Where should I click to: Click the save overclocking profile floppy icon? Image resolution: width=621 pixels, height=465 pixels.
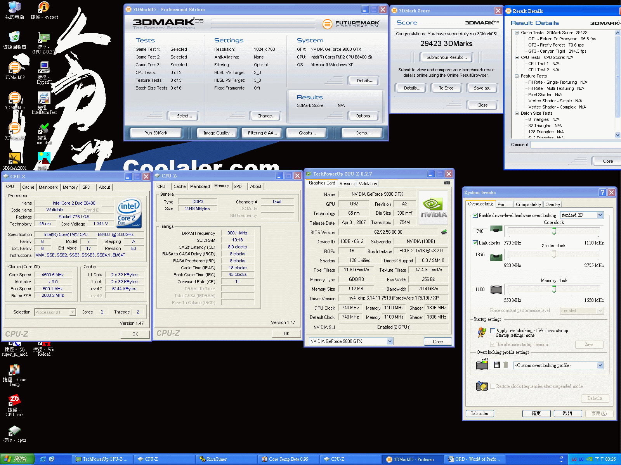point(496,365)
